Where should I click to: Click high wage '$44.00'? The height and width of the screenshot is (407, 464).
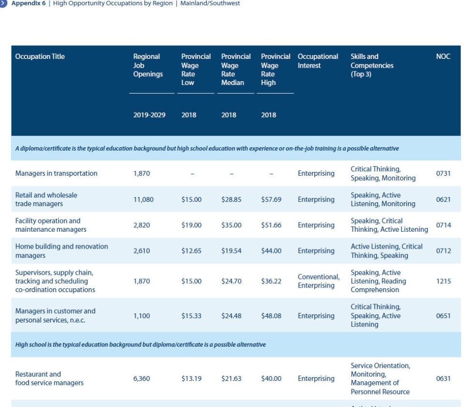click(x=271, y=251)
